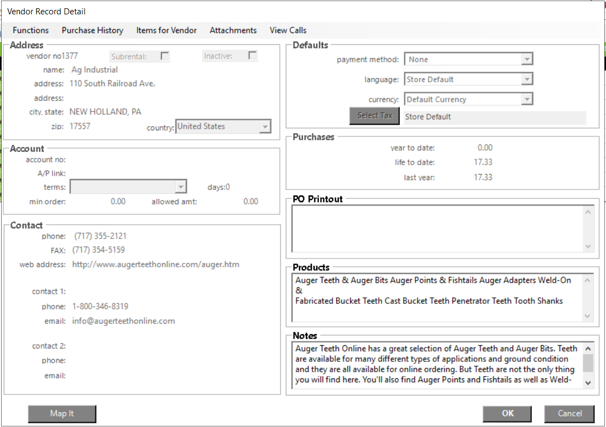The width and height of the screenshot is (606, 427).
Task: Click the info@augerteethonline.com email
Action: (x=123, y=321)
